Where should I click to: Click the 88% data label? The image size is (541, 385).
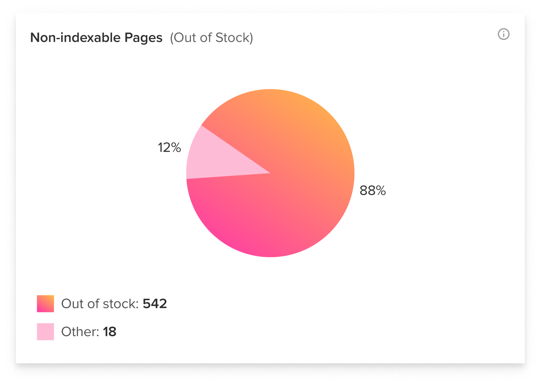click(x=373, y=190)
